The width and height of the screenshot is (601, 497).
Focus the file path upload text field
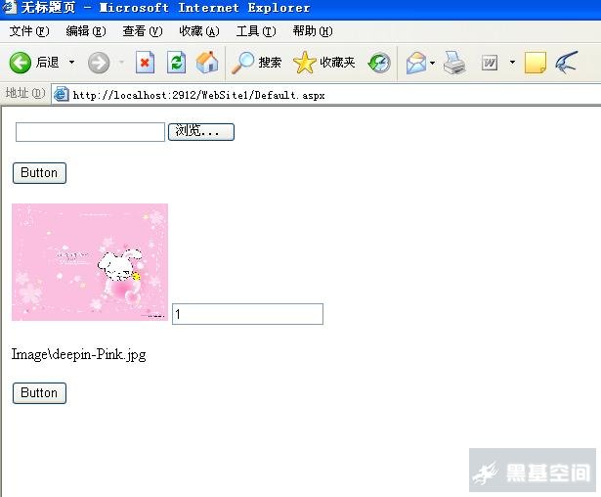click(91, 132)
